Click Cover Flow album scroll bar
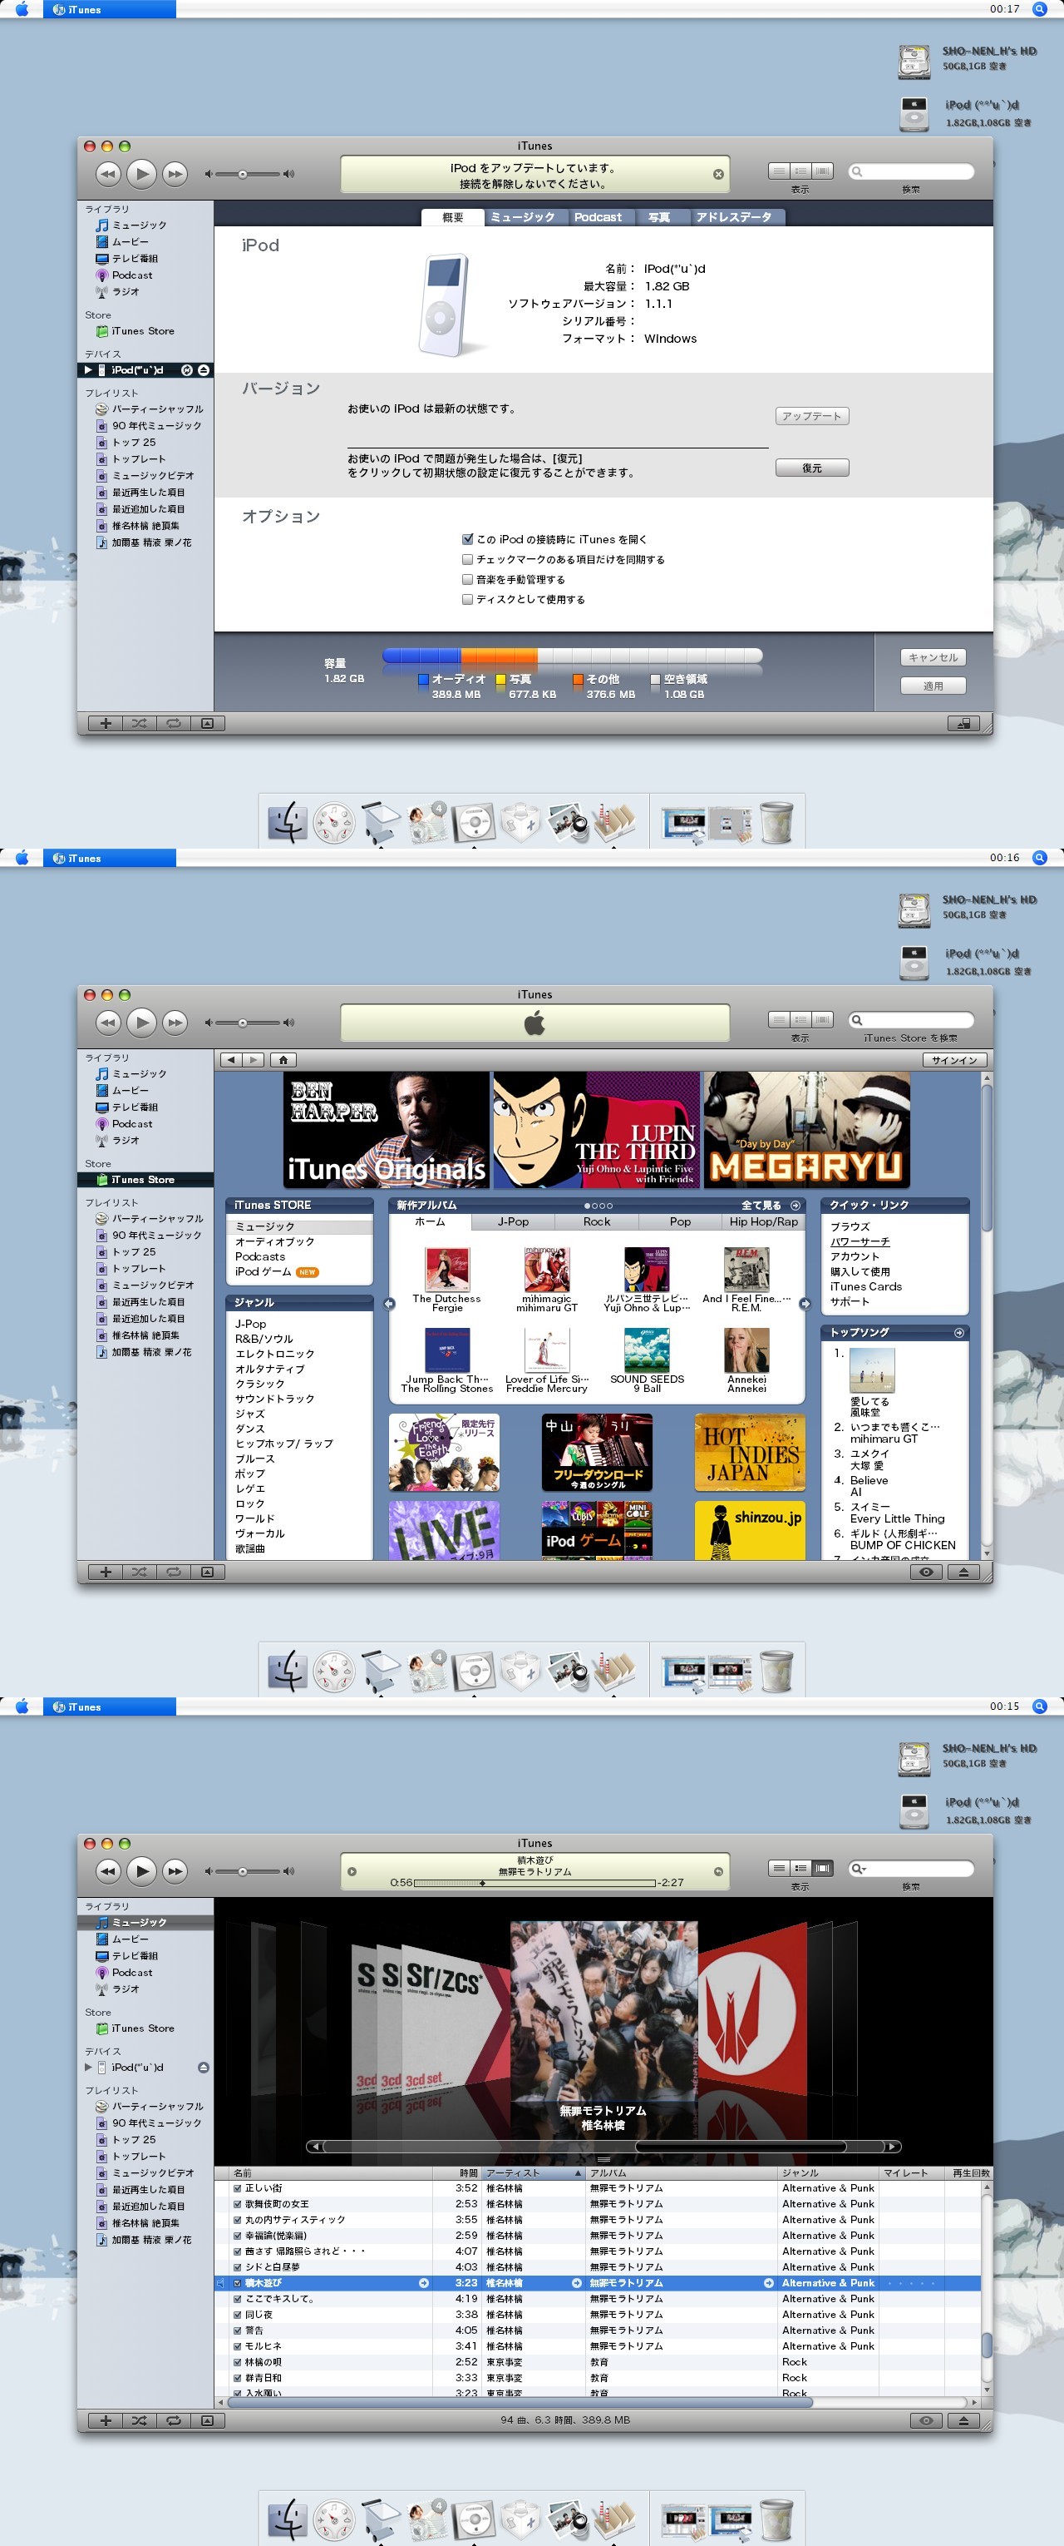This screenshot has height=2546, width=1064. click(603, 2147)
